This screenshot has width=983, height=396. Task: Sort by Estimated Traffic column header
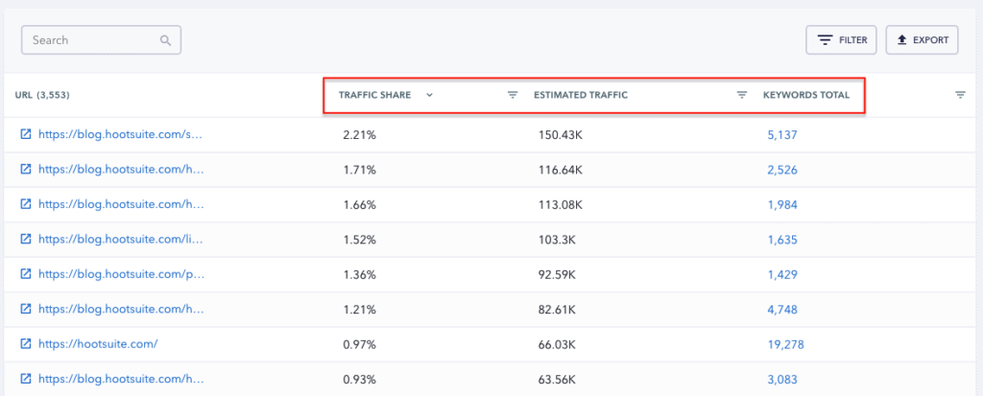coord(581,95)
